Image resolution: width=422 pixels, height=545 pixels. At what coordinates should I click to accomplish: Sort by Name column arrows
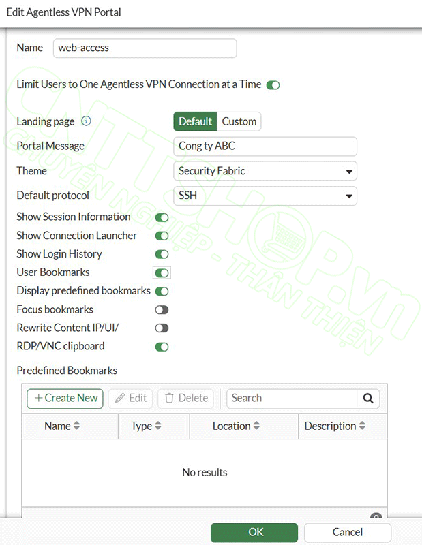[76, 426]
